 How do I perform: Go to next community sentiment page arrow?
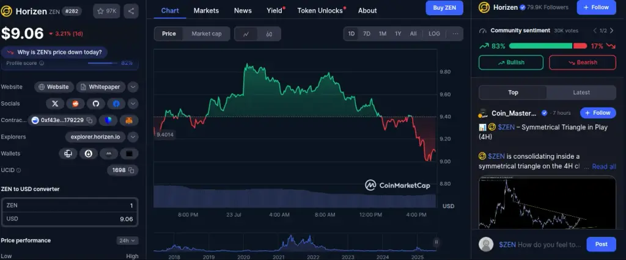tap(611, 31)
